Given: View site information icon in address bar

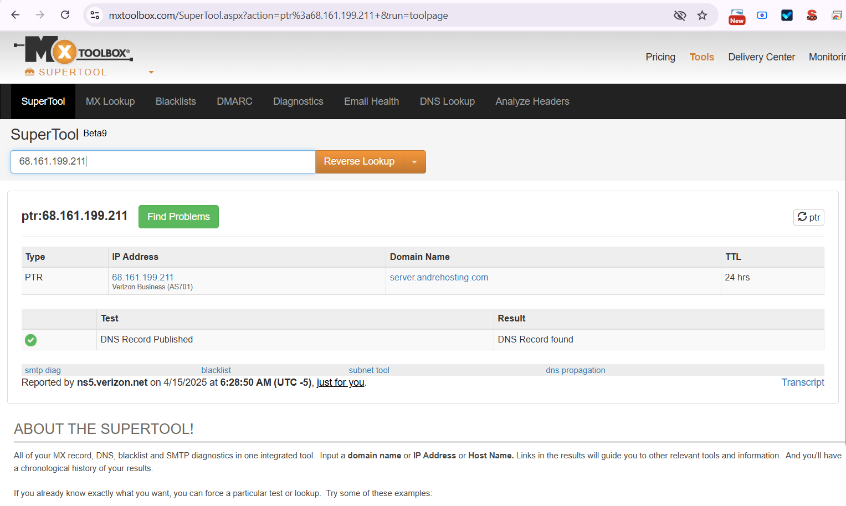Looking at the screenshot, I should coord(95,15).
